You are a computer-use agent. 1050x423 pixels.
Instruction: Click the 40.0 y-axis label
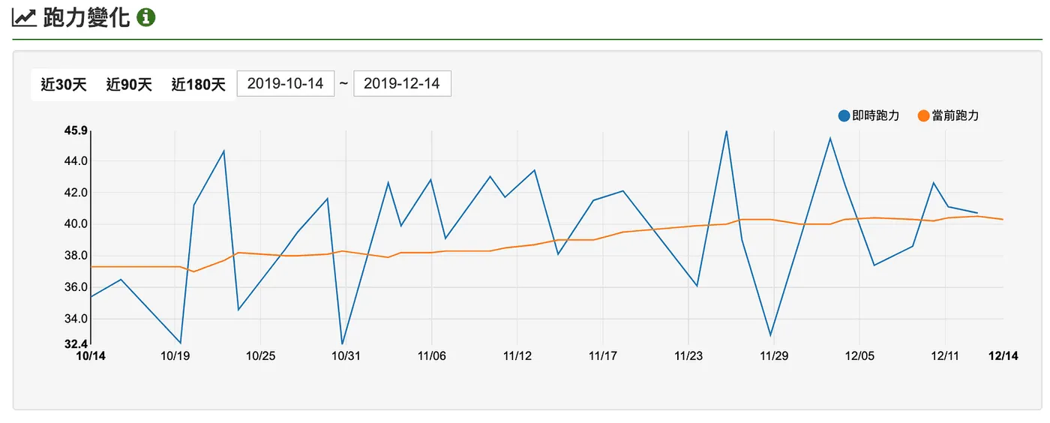(x=76, y=224)
